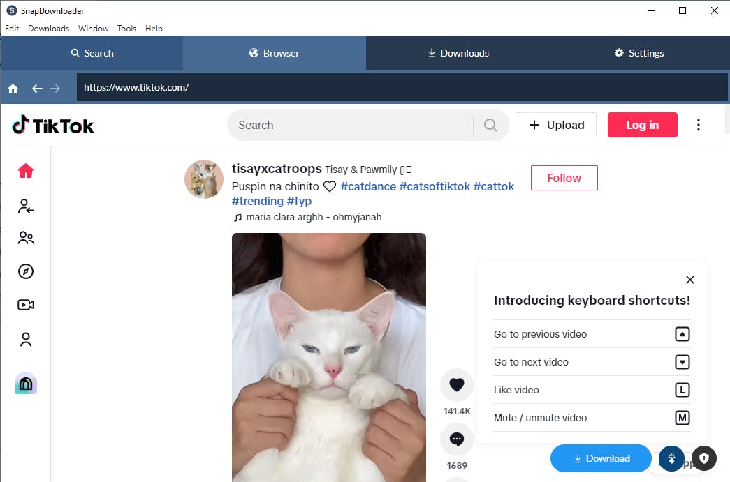Click the Upload button
Image resolution: width=730 pixels, height=482 pixels.
pyautogui.click(x=556, y=125)
